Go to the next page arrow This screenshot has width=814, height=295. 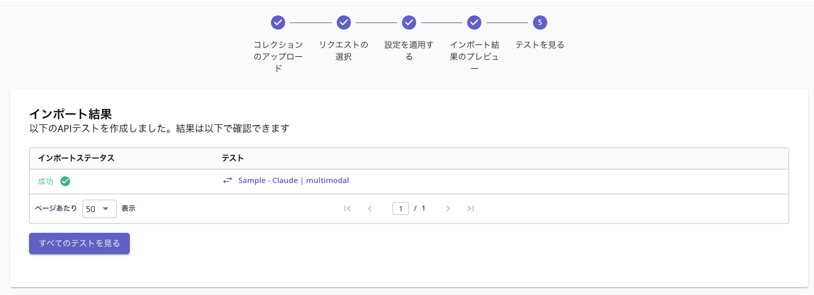point(448,209)
